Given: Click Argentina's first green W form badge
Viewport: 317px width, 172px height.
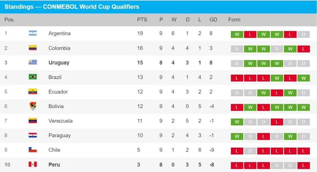Looking at the screenshot, I should (237, 34).
